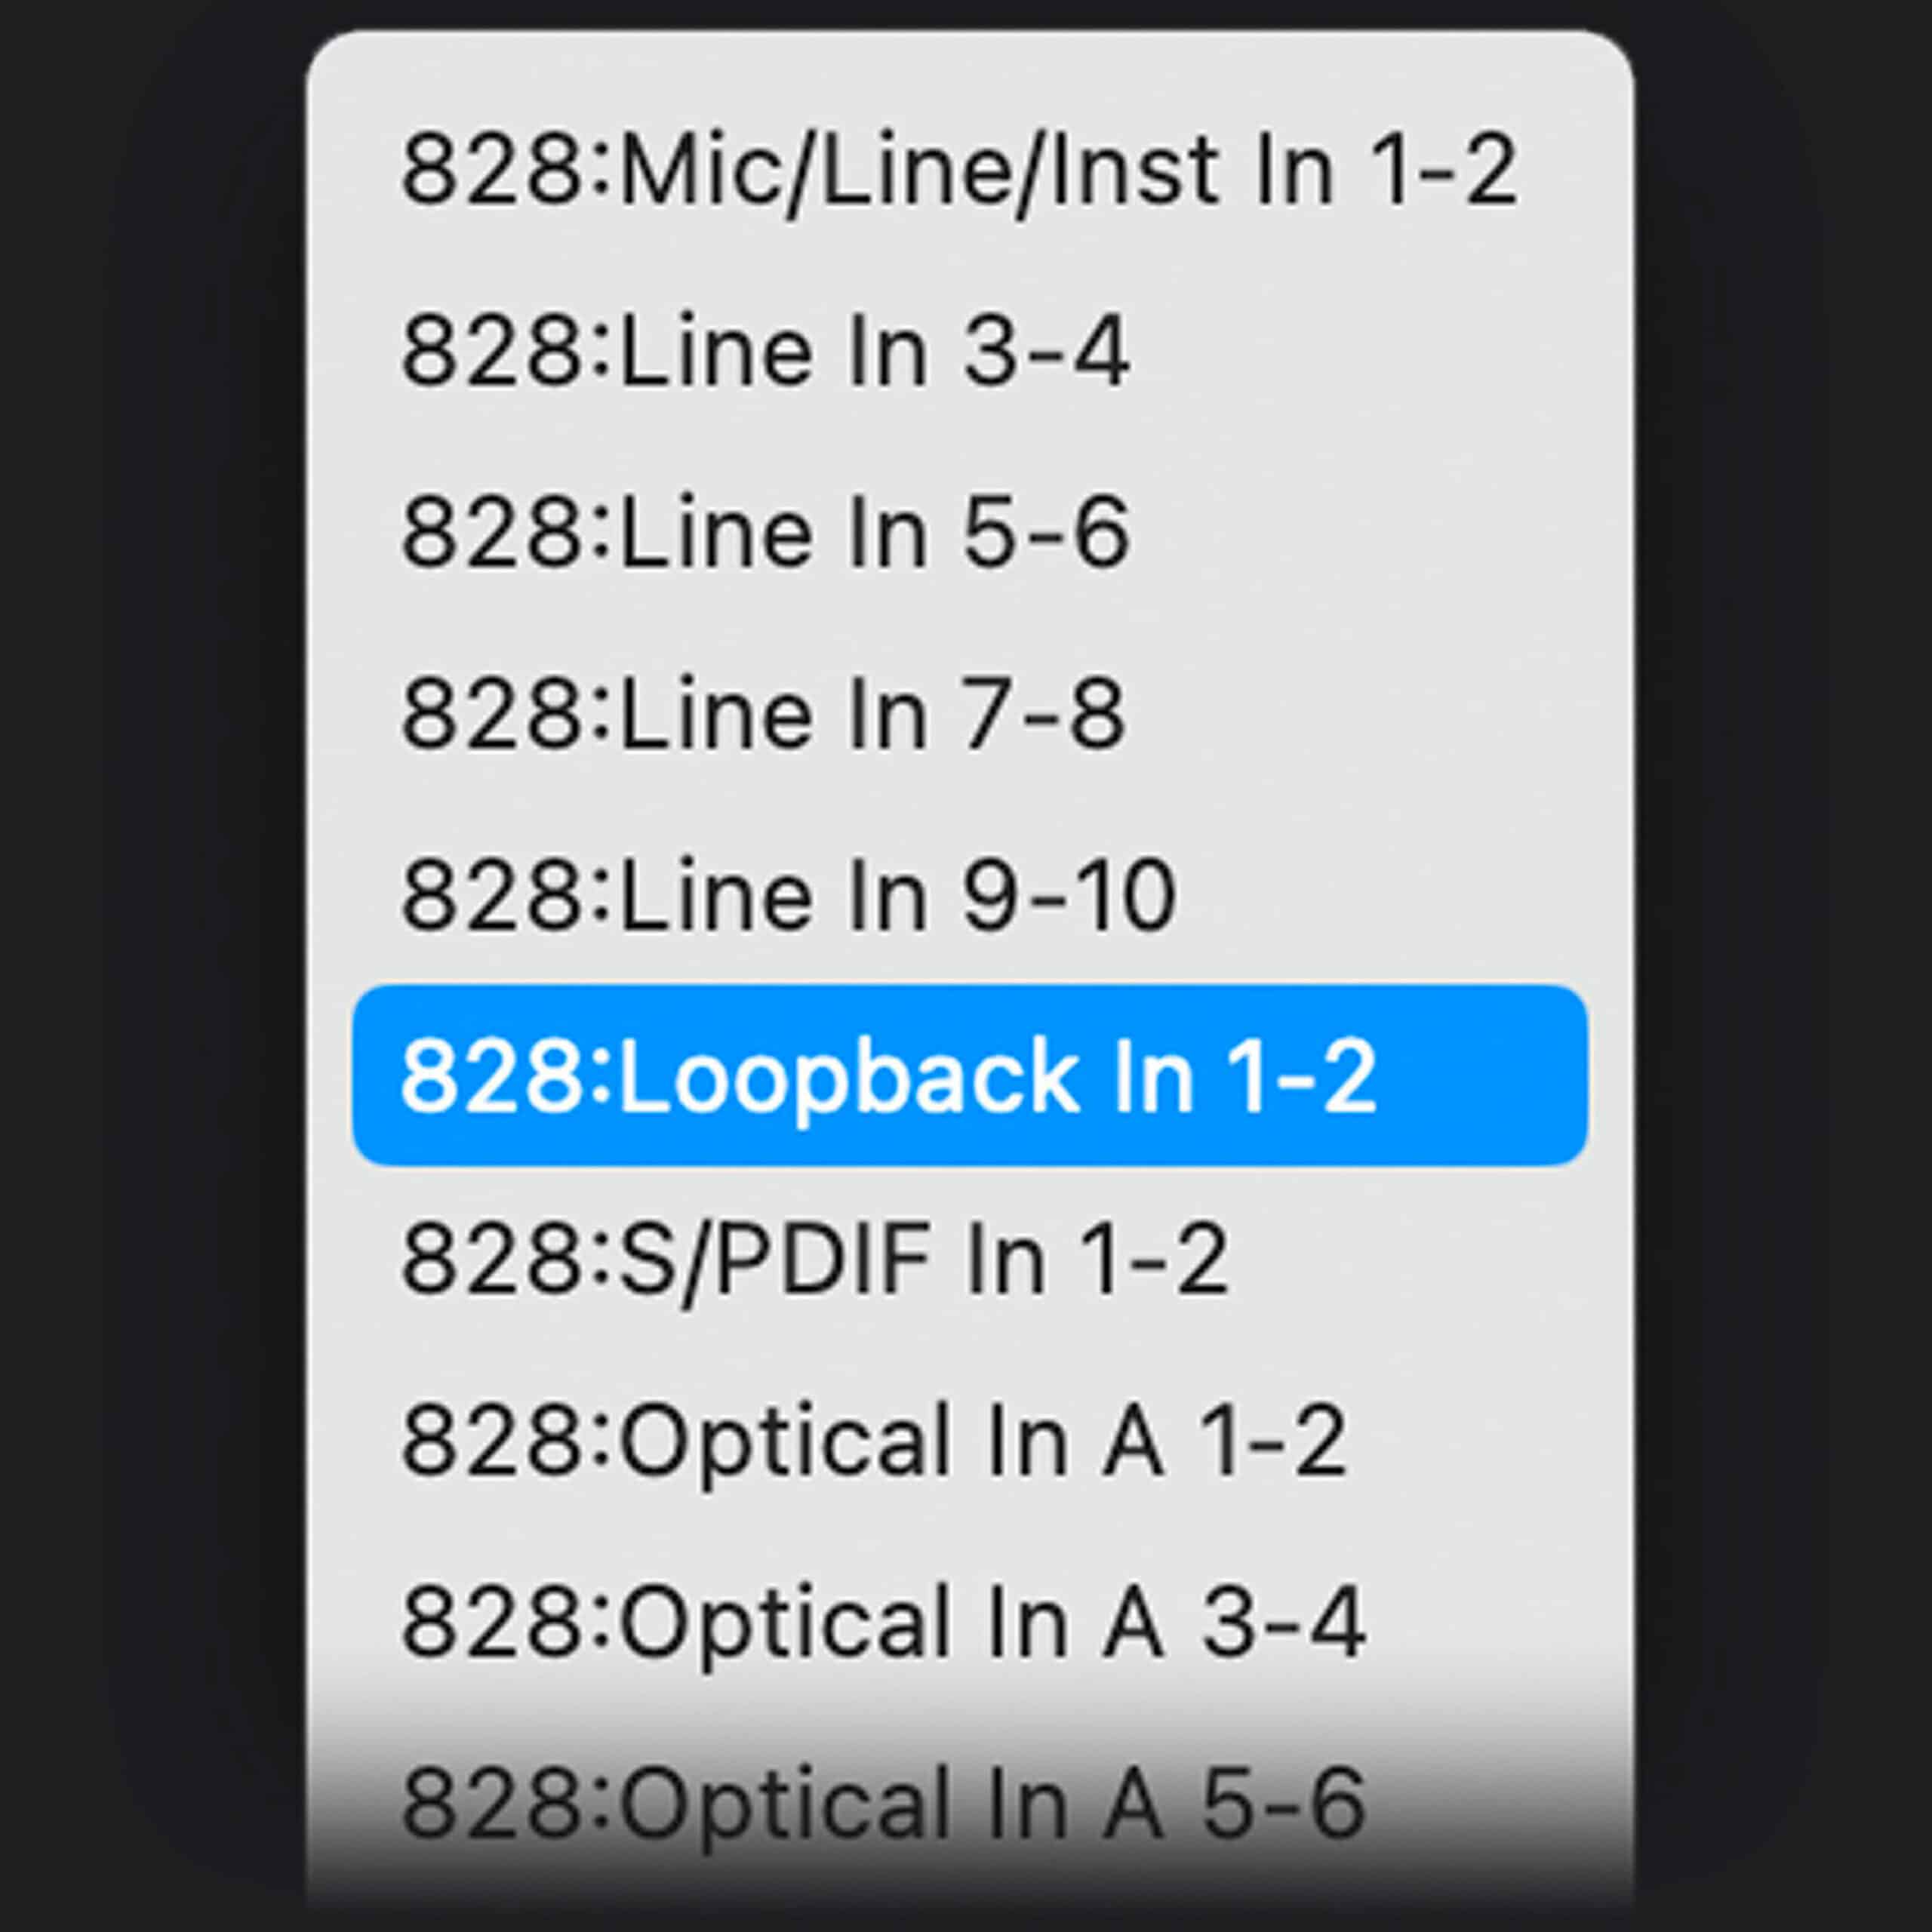Screen dimensions: 1932x1932
Task: Click highlighted 828:Loopback In 1-2 item
Action: click(x=968, y=1076)
